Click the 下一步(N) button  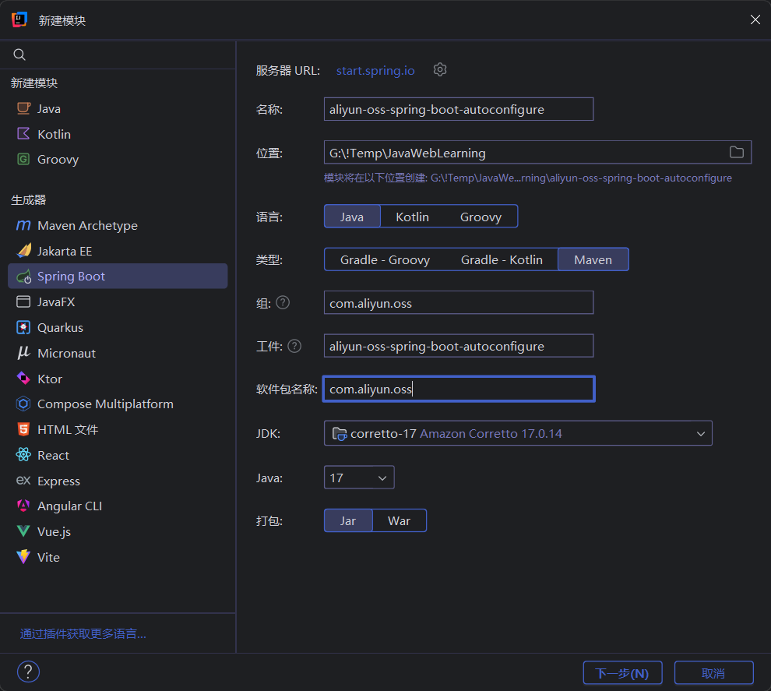621,673
